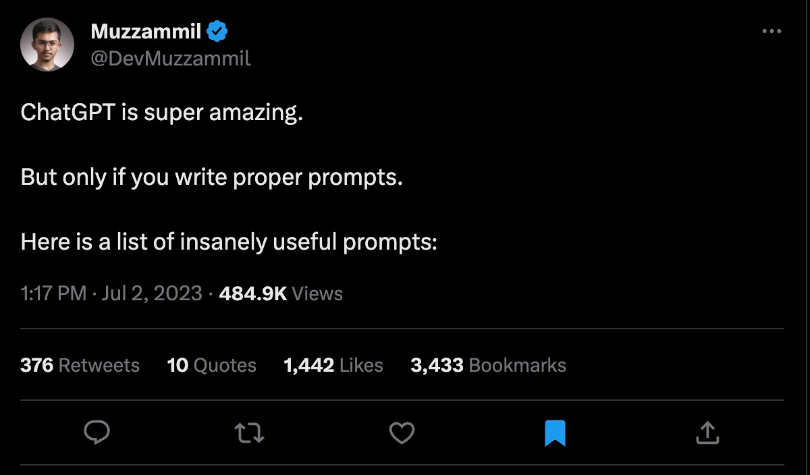Click the filled blue bookmark icon

pyautogui.click(x=555, y=433)
